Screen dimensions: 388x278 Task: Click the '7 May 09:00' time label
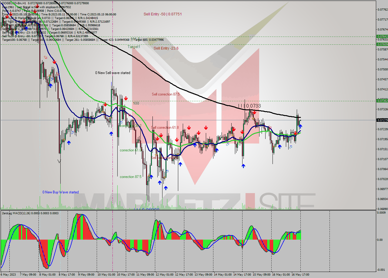[x=28, y=275]
